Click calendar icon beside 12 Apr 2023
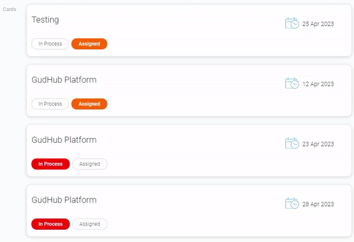Viewport: 354px width, 242px height. point(292,83)
